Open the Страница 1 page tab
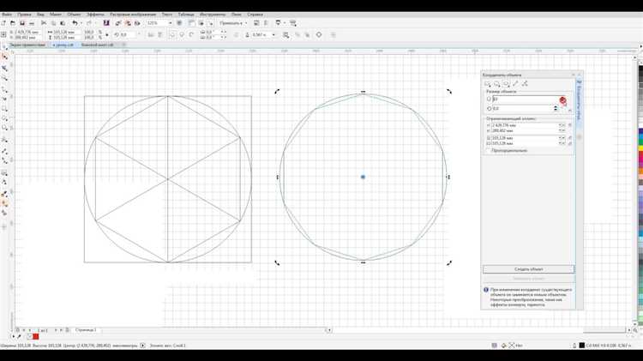The height and width of the screenshot is (361, 643). (x=86, y=330)
